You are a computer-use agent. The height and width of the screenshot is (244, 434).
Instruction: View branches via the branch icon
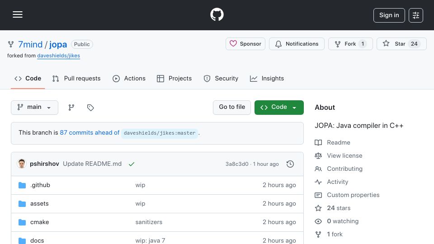71,108
